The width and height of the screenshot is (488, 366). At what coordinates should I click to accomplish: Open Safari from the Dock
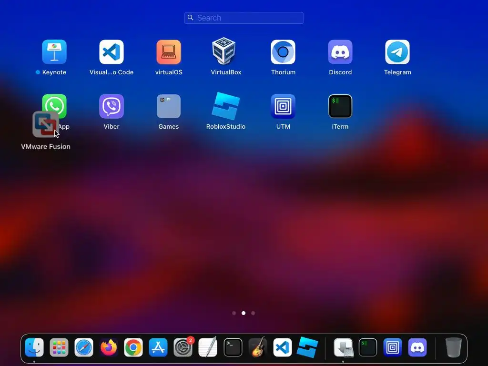pos(84,347)
